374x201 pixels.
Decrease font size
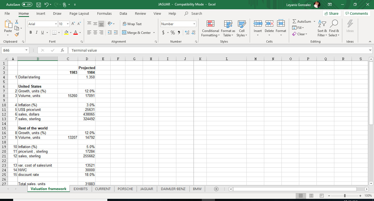[x=79, y=24]
